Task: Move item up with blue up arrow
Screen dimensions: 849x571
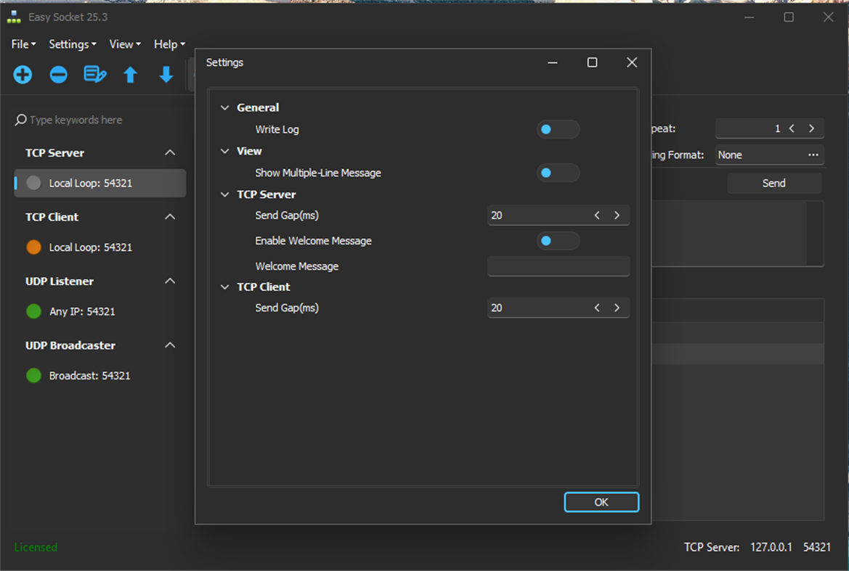Action: [x=131, y=75]
